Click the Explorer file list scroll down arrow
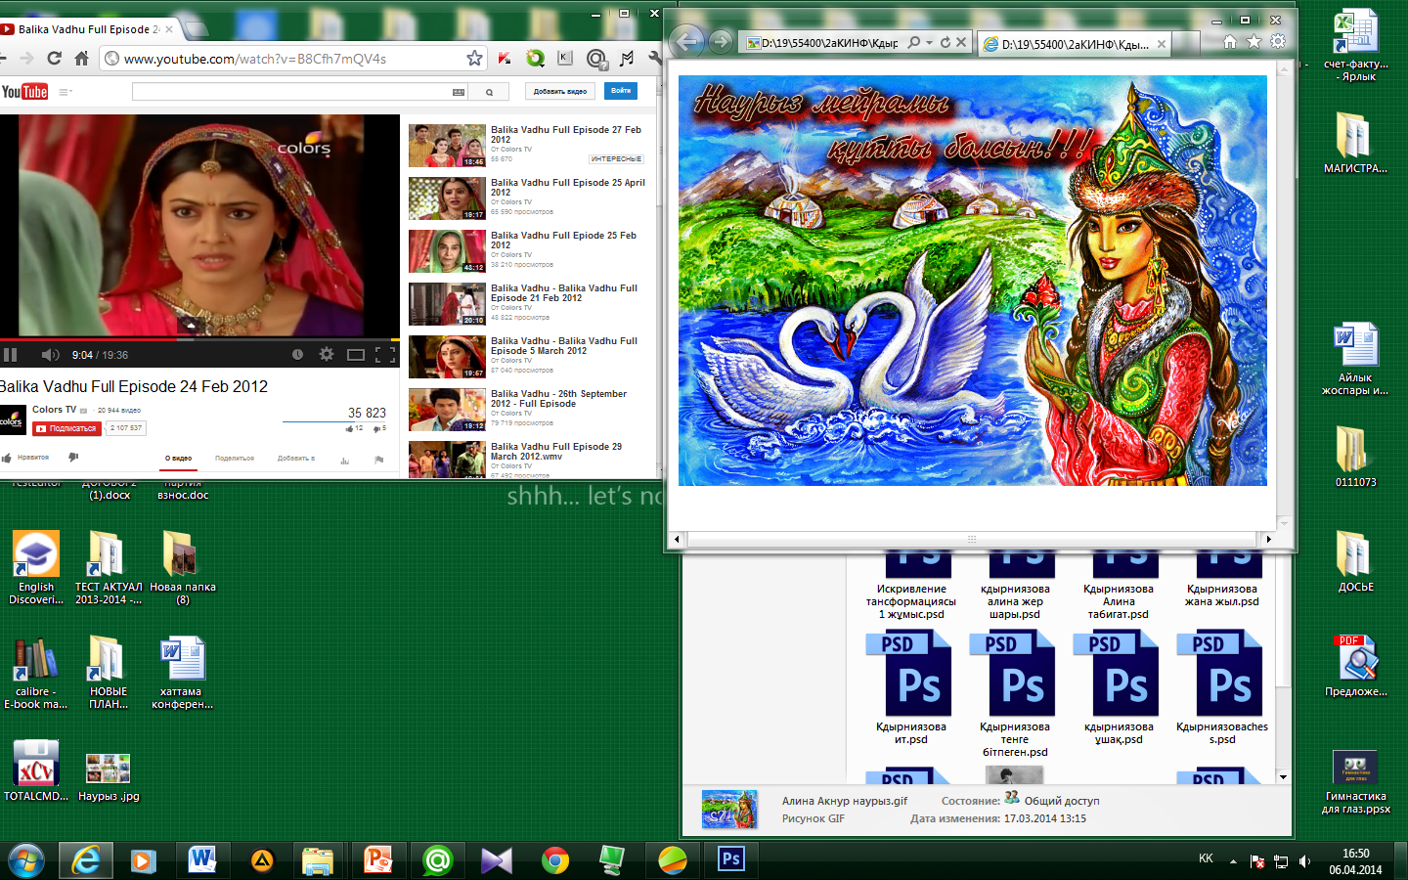This screenshot has width=1408, height=880. pos(1283,777)
